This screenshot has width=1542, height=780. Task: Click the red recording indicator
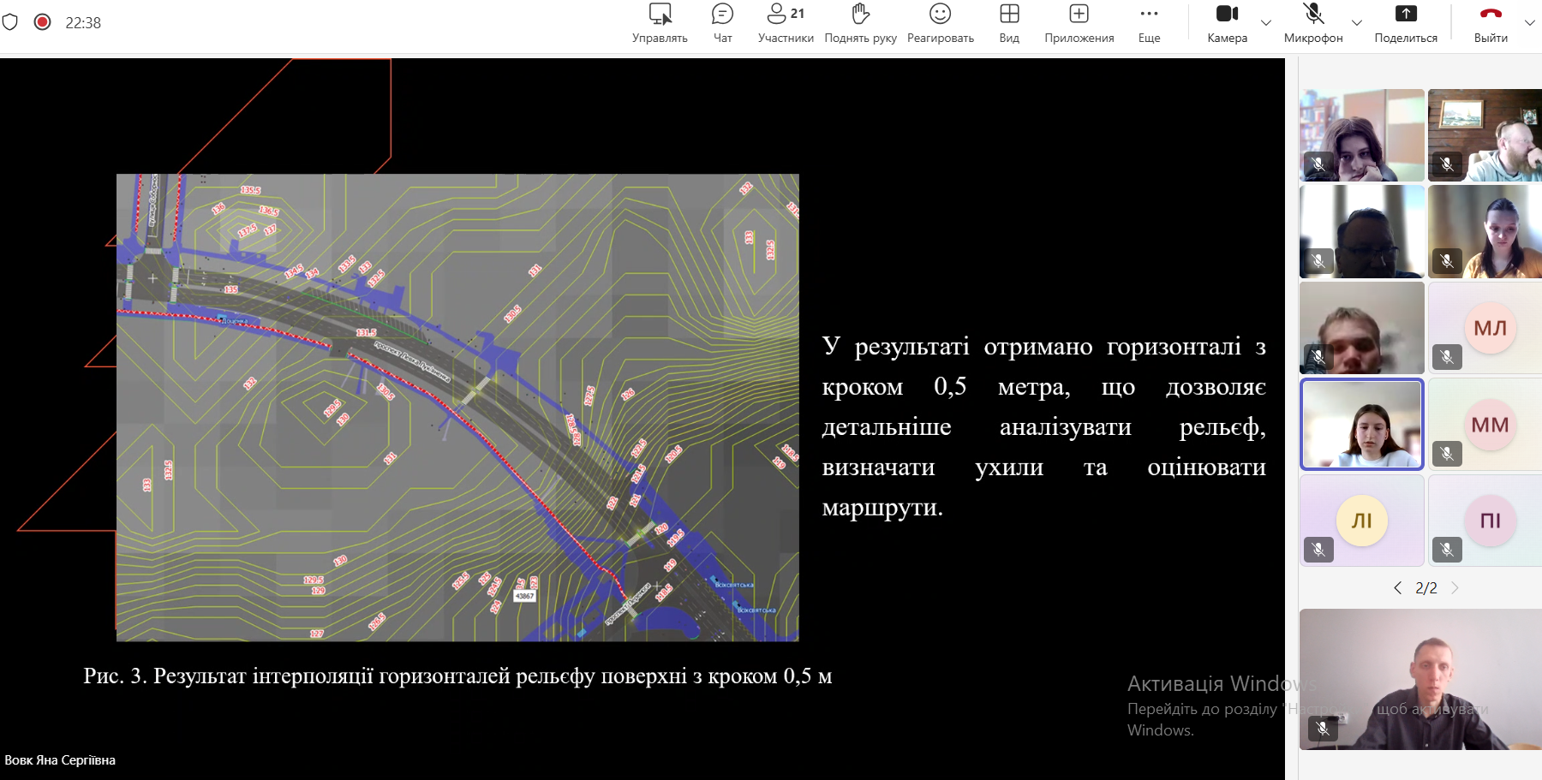(42, 22)
